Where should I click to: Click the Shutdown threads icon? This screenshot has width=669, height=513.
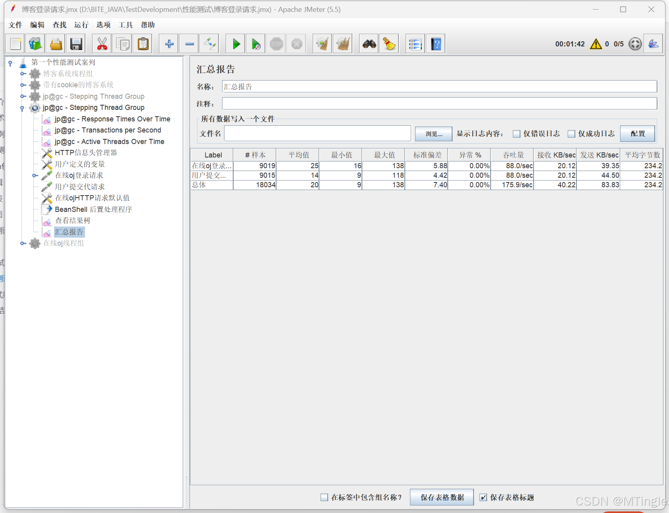pos(297,44)
